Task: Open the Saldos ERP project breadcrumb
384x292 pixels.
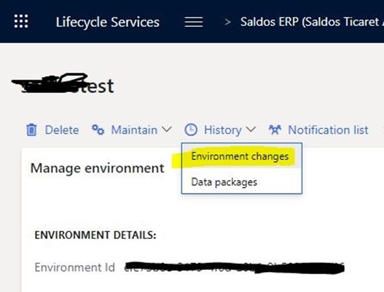Action: click(x=312, y=22)
